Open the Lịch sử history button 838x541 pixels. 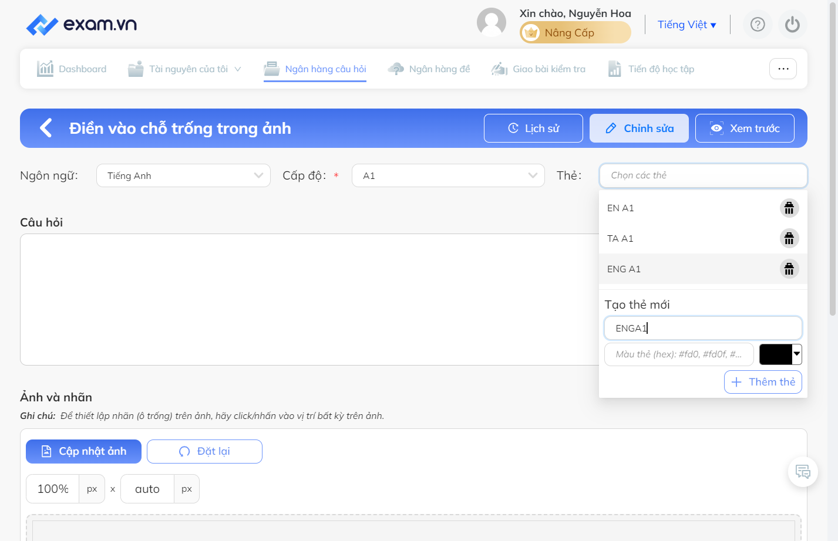click(x=533, y=128)
